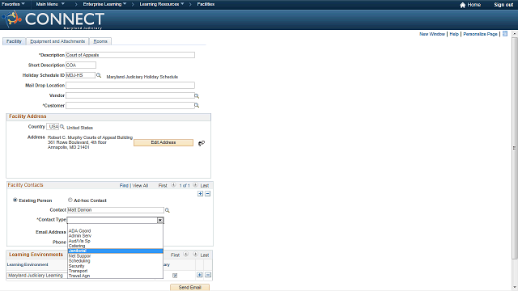Choose Scheduling contact type

[x=115, y=260]
